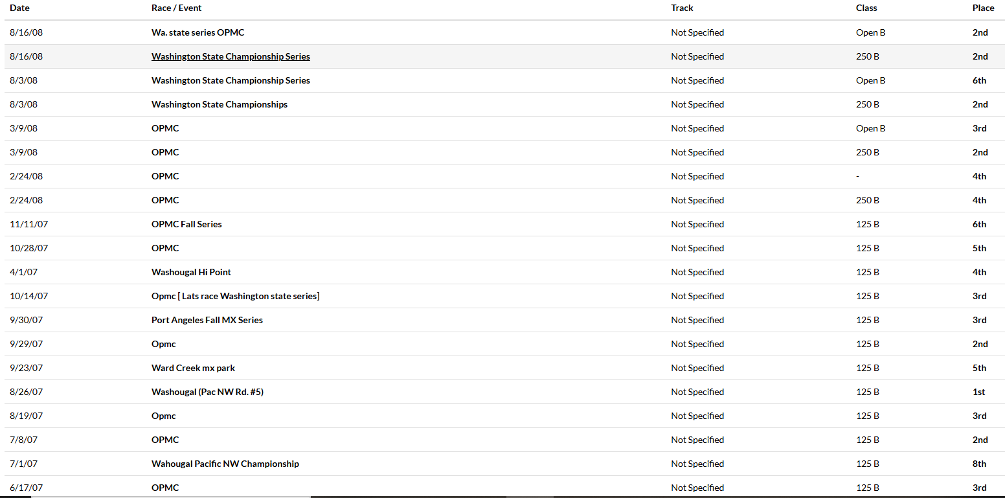Screen dimensions: 1005x498
Task: Click the '1st' place cell for Washougal Pac NW
Action: point(979,392)
